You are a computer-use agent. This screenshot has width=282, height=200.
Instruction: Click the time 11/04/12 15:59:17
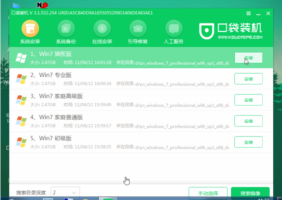93,126
